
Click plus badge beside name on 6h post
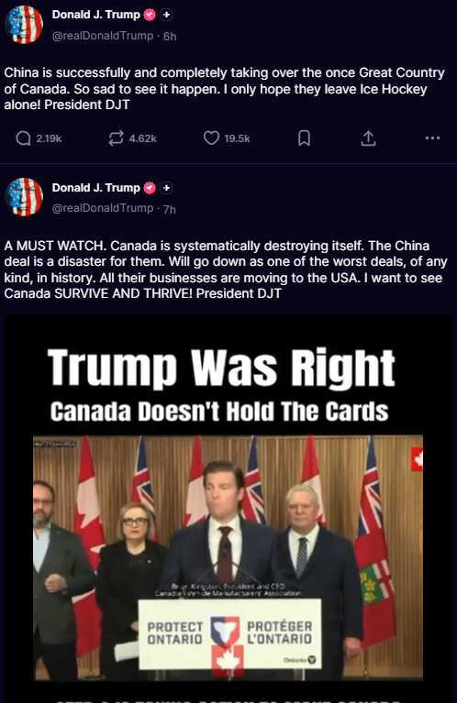coord(166,15)
